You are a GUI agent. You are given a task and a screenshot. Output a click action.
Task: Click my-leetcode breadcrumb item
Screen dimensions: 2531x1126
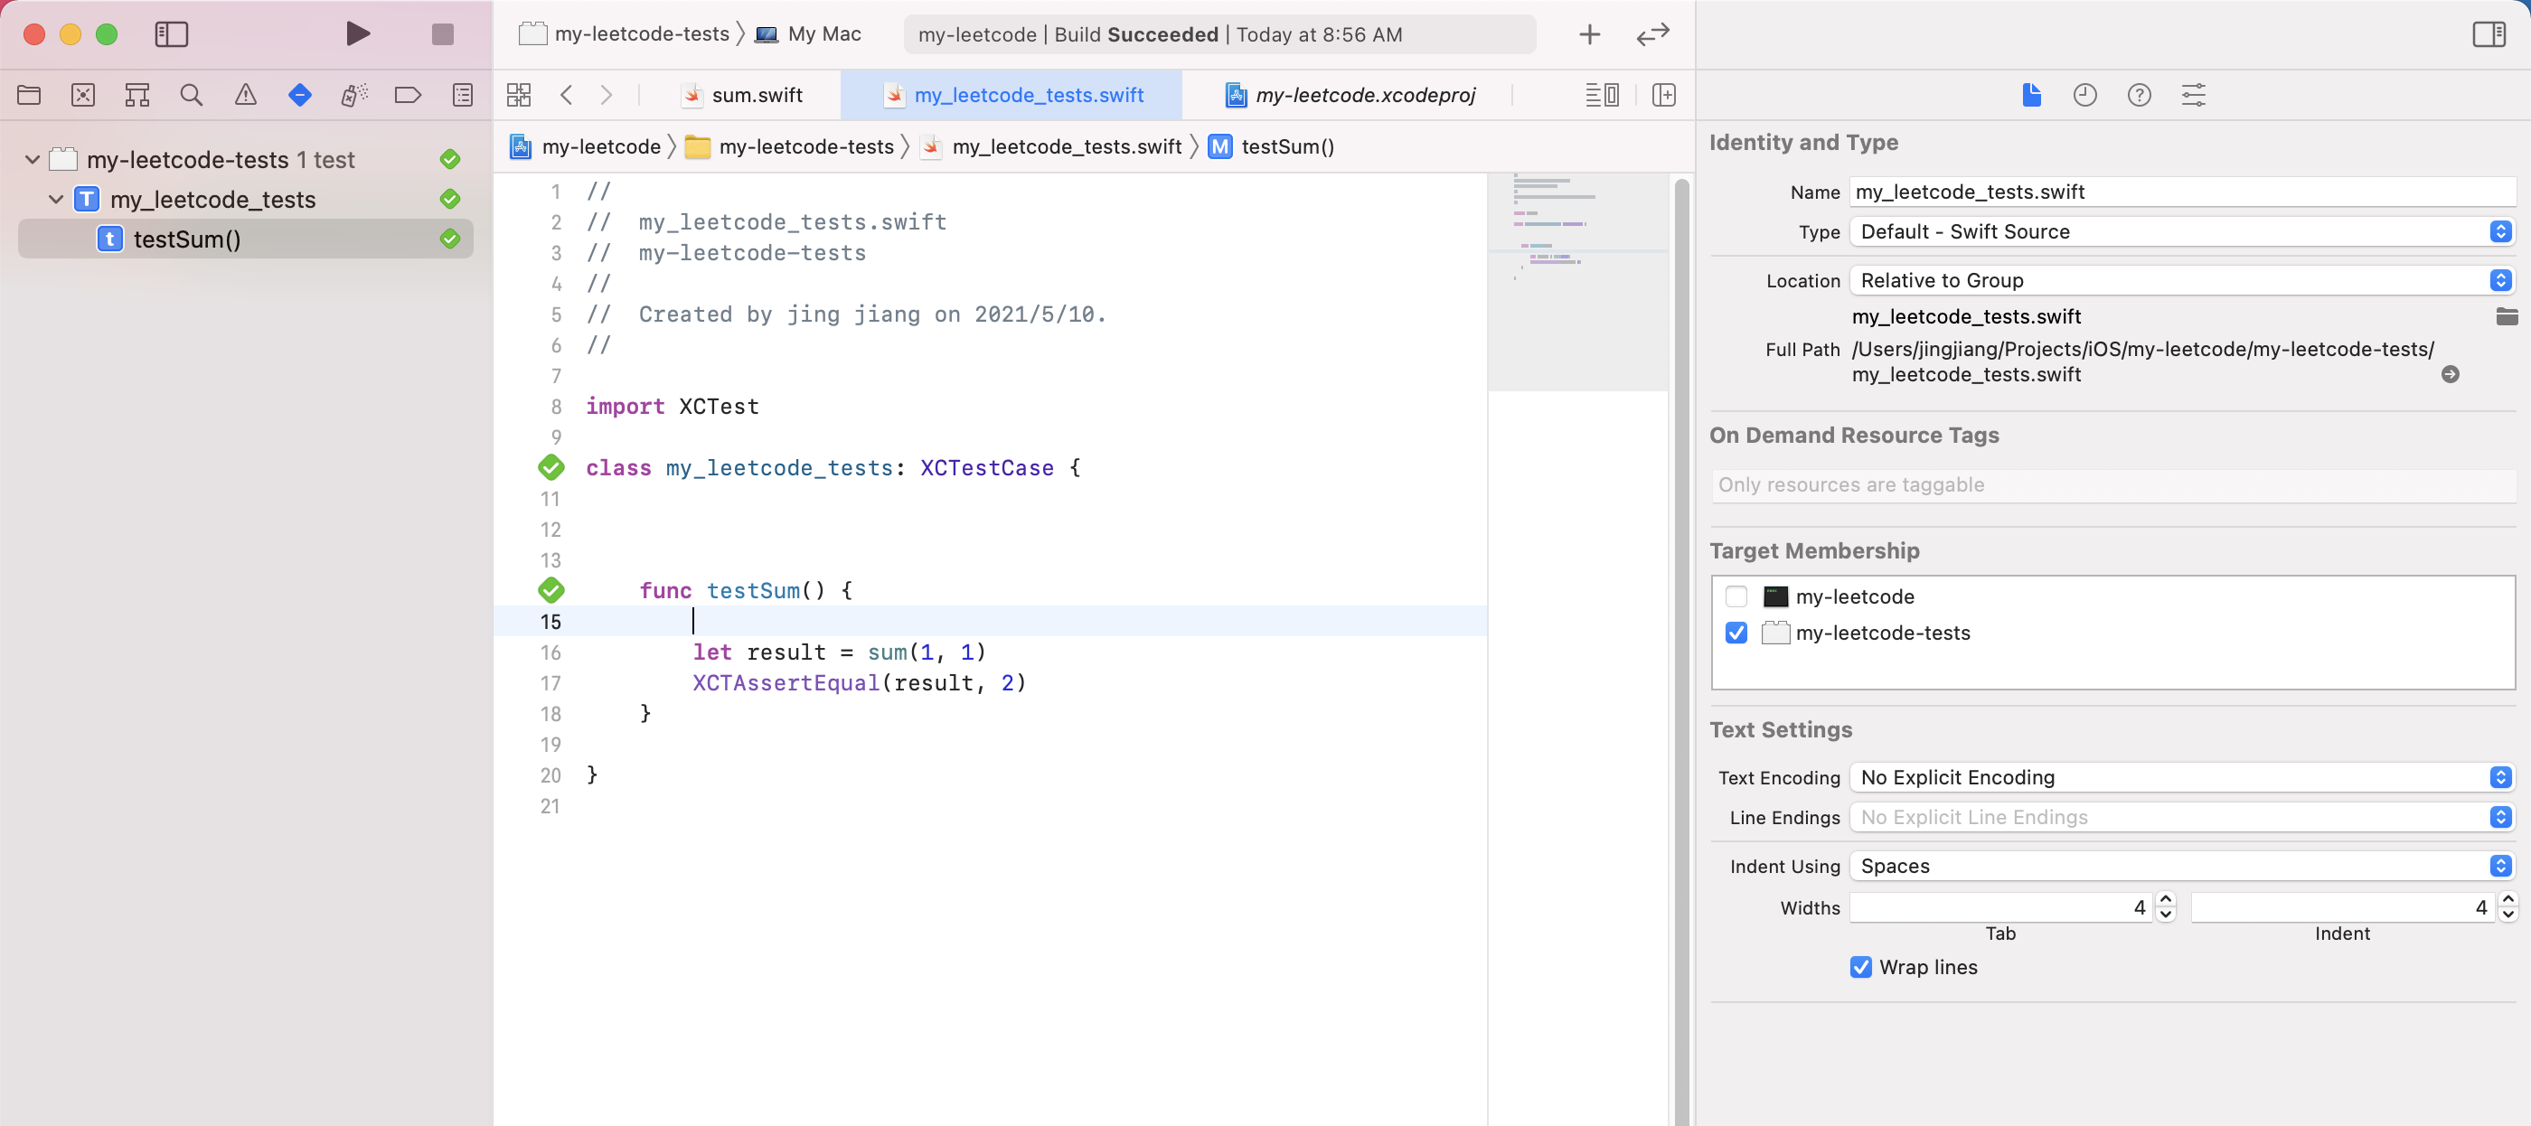click(x=585, y=146)
